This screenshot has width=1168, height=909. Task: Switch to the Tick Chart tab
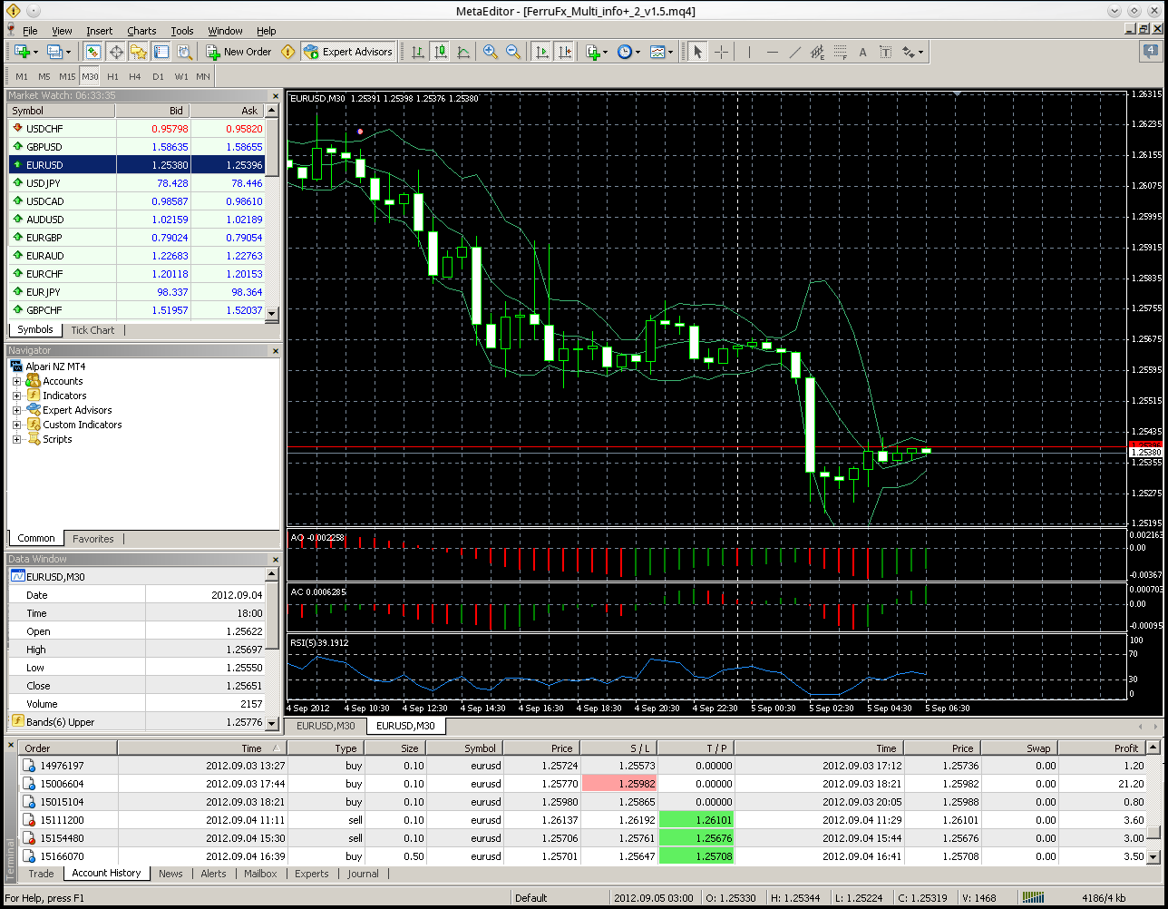click(92, 330)
